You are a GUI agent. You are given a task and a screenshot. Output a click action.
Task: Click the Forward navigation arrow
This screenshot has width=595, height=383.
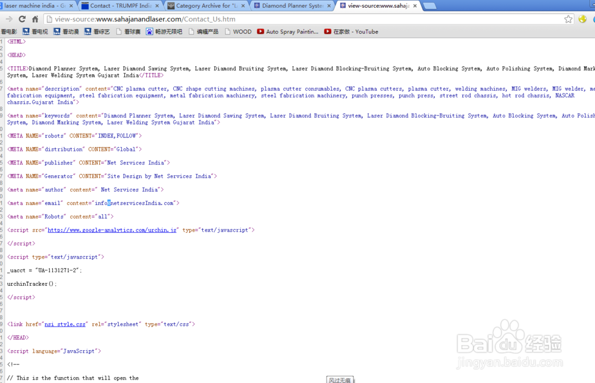(x=9, y=19)
